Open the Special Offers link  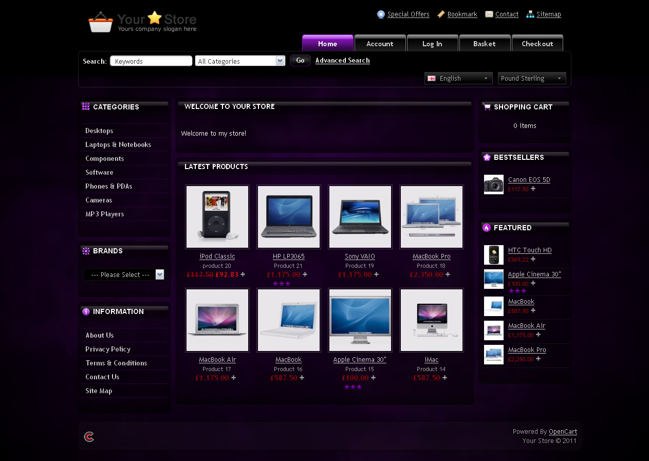coord(409,14)
